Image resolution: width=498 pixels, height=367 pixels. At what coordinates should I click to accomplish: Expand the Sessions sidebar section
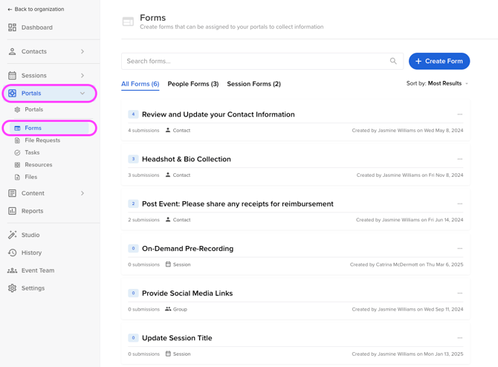[83, 76]
